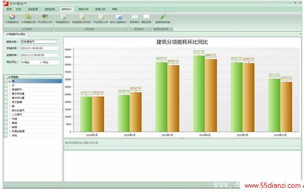Open 模板报表 ribbon icon

pyautogui.click(x=146, y=17)
